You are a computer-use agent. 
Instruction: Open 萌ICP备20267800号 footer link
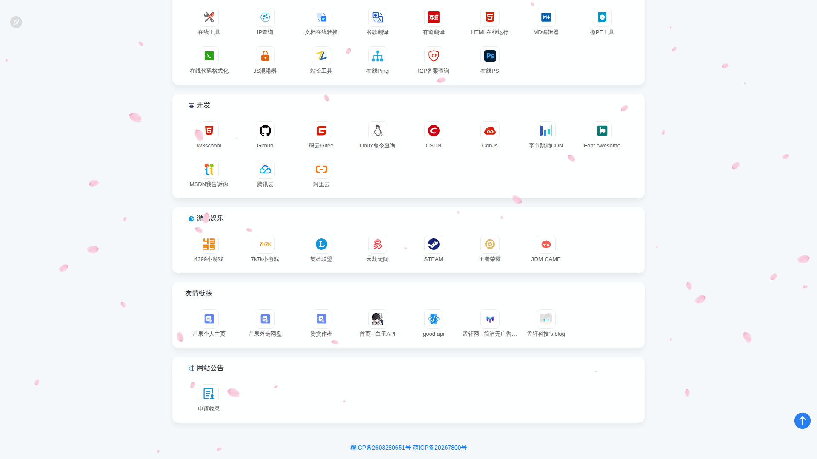(440, 448)
